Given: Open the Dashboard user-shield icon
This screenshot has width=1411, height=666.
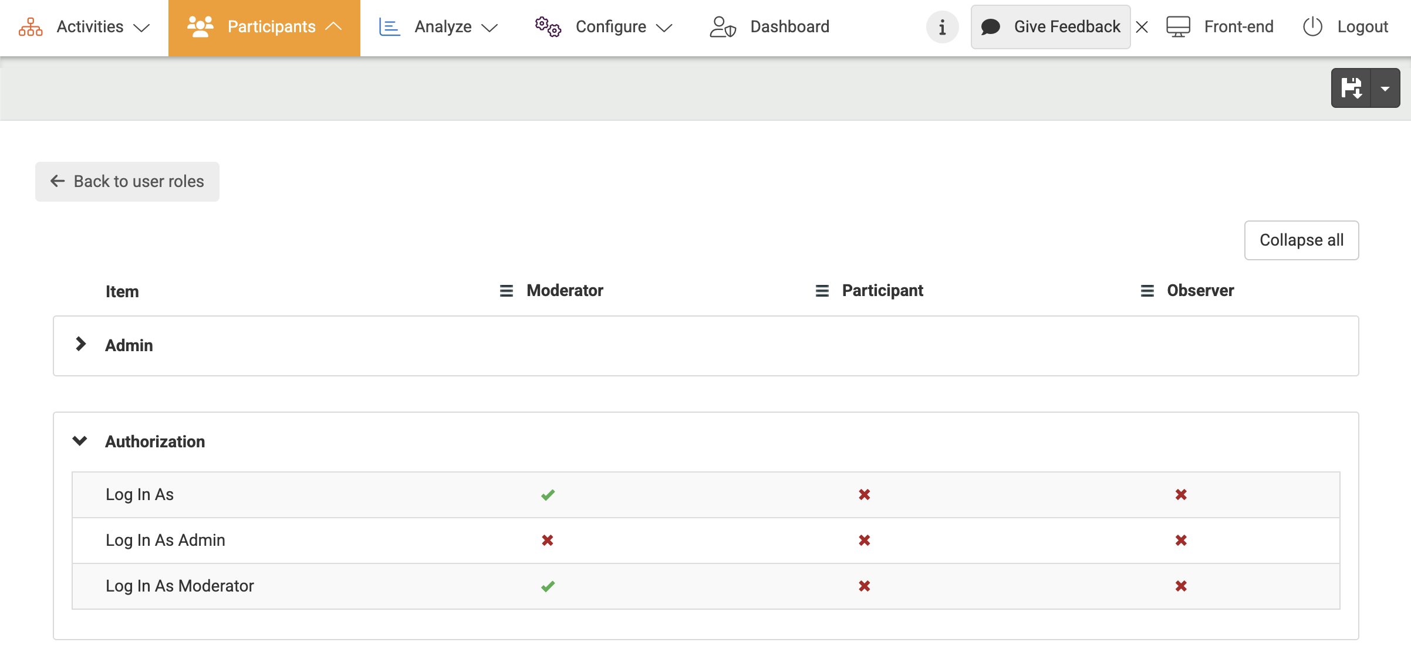Looking at the screenshot, I should [x=723, y=27].
